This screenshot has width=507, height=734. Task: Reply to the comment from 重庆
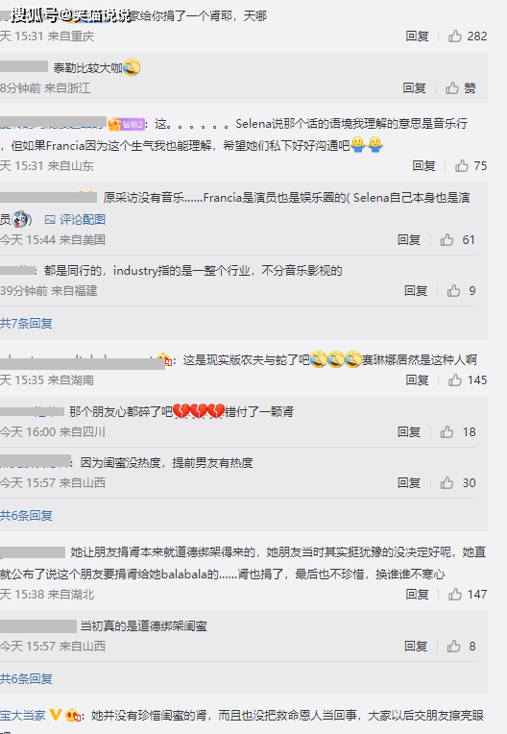tap(417, 37)
